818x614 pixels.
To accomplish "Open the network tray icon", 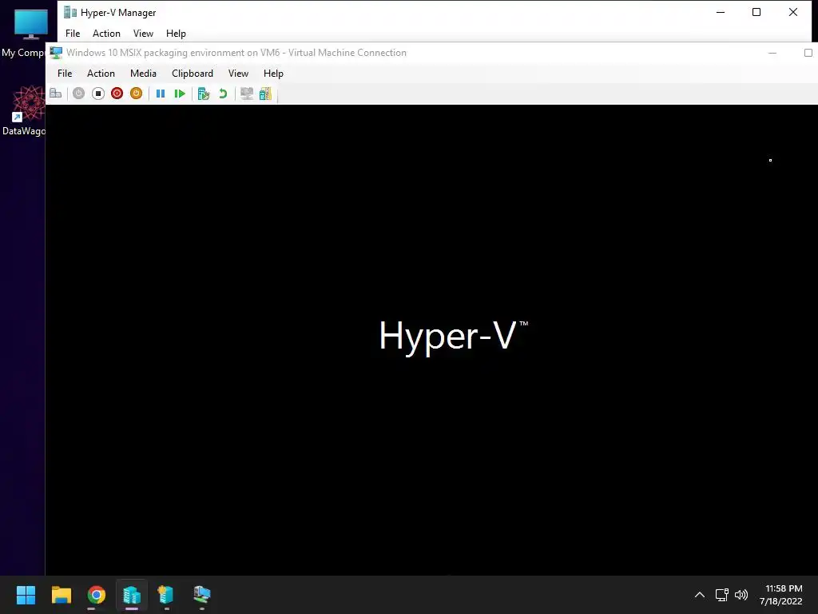I will click(721, 595).
